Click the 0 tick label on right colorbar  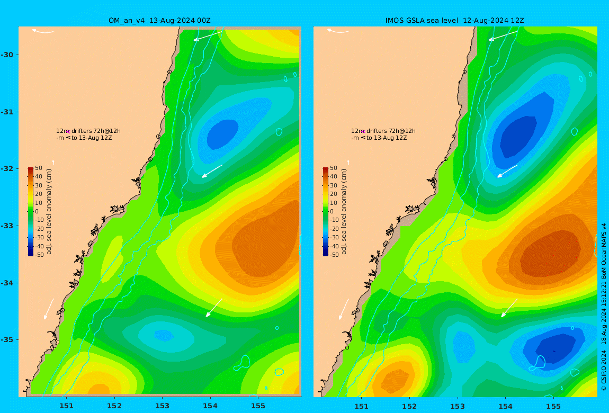(x=332, y=212)
